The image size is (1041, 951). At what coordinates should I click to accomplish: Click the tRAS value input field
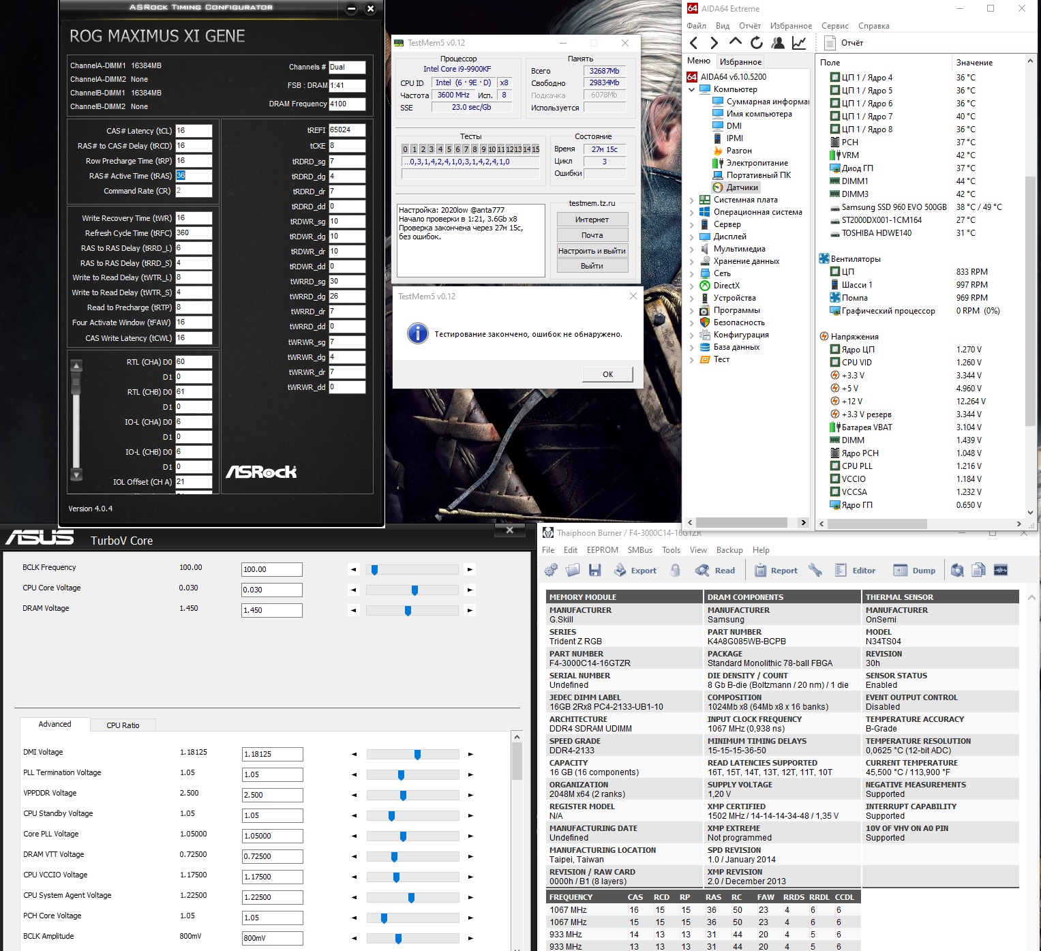coord(194,176)
